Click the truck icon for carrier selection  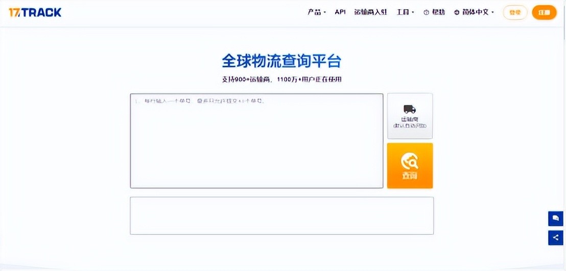tap(409, 109)
